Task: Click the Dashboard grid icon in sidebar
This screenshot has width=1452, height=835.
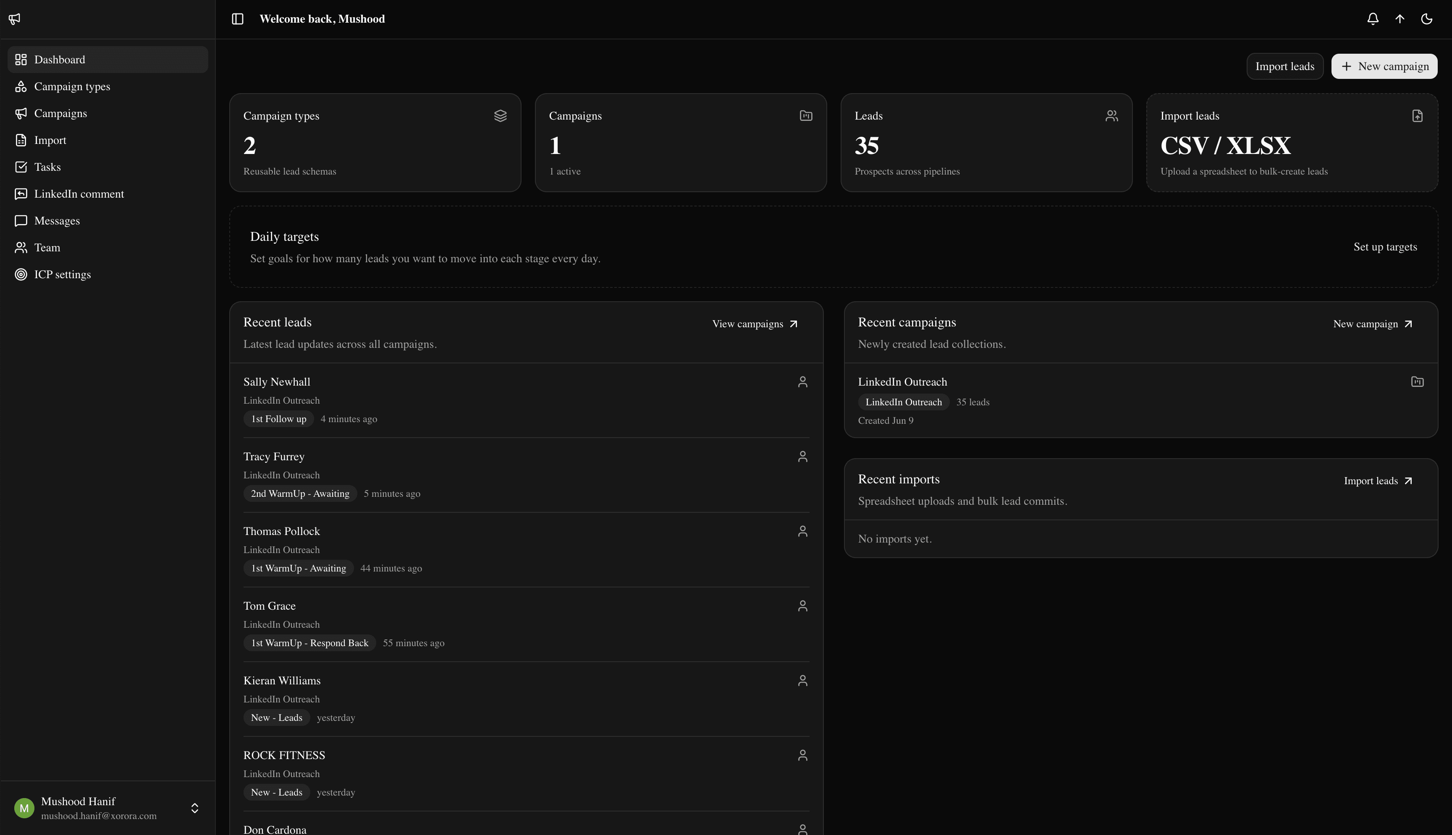Action: point(21,60)
